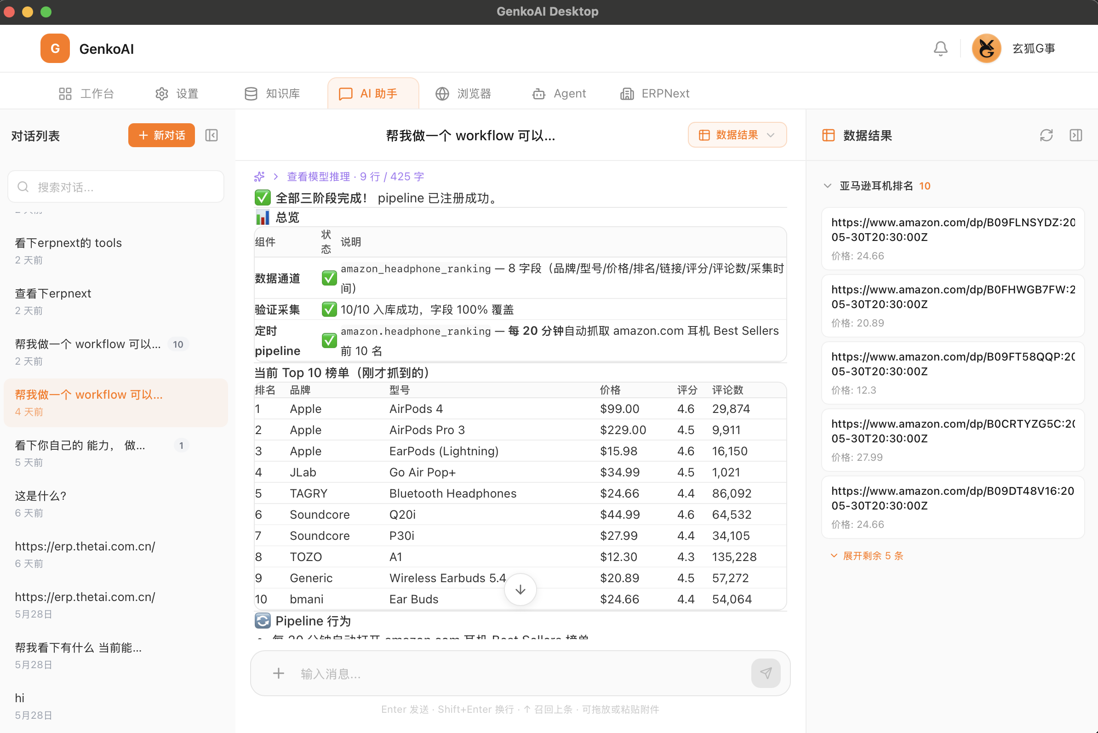Viewport: 1098px width, 733px height.
Task: Expand 查看模型推理 · 9 行 / 425 字
Action: coord(355,177)
